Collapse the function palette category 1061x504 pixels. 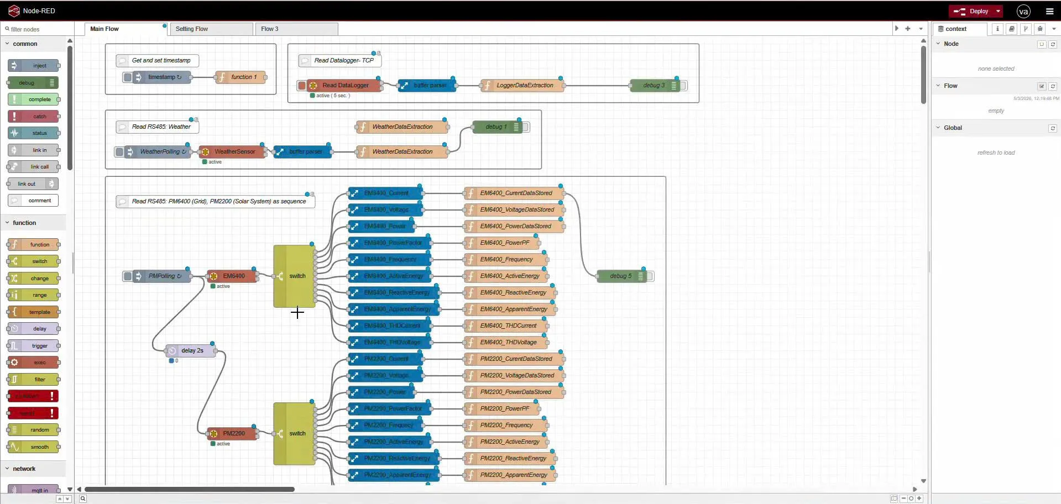coord(33,223)
